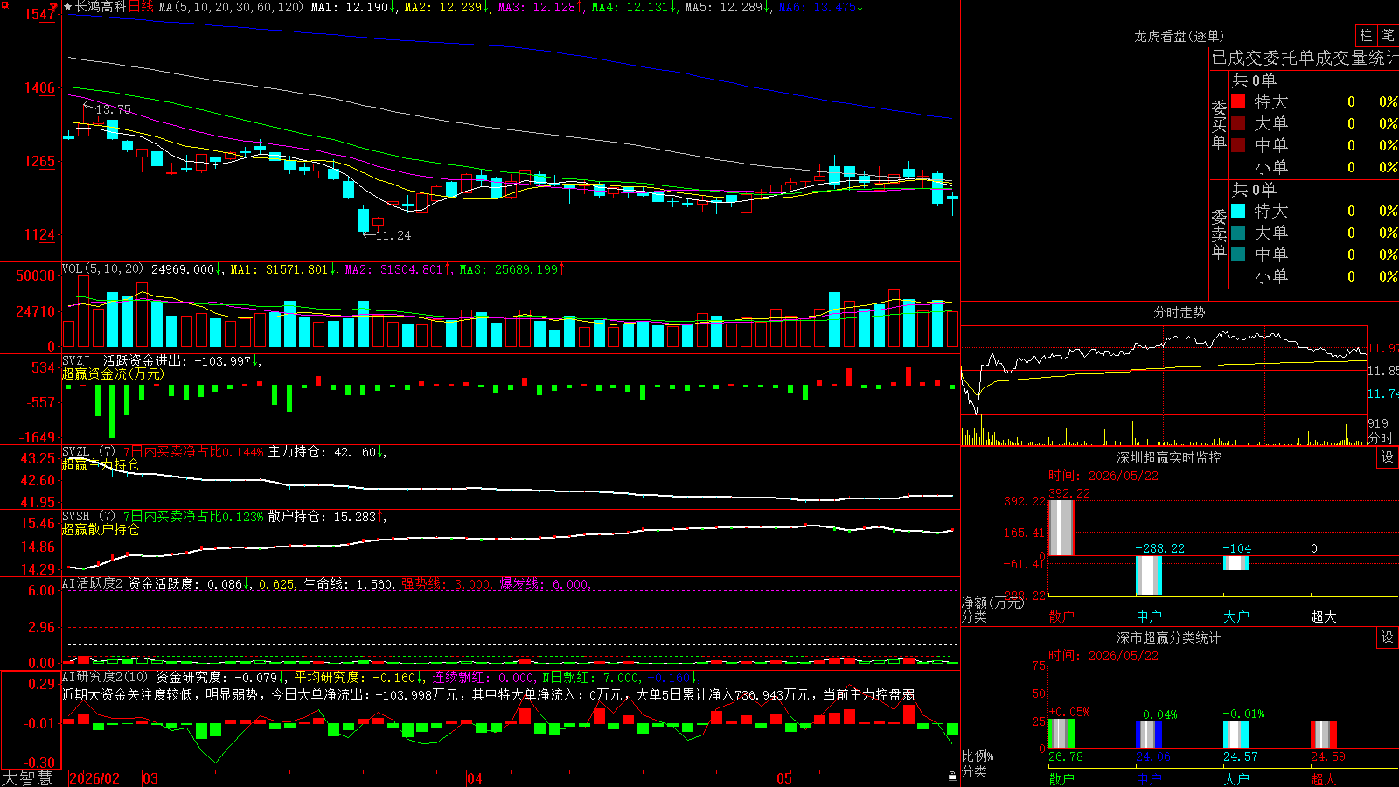Screen dimensions: 1399x787
Task: Click the 委卖单 vertical label
Action: (x=1219, y=234)
